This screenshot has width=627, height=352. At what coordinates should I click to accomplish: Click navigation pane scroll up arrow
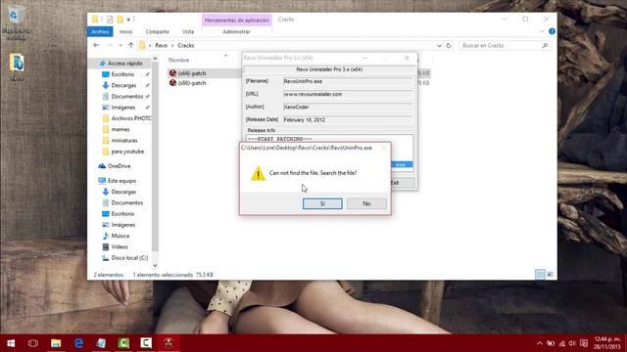pos(155,59)
